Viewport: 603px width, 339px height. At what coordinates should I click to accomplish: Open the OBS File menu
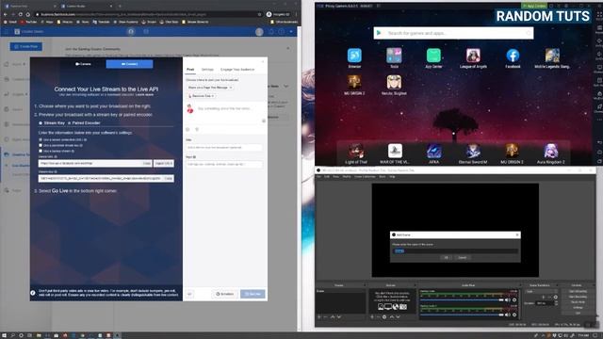click(x=318, y=177)
